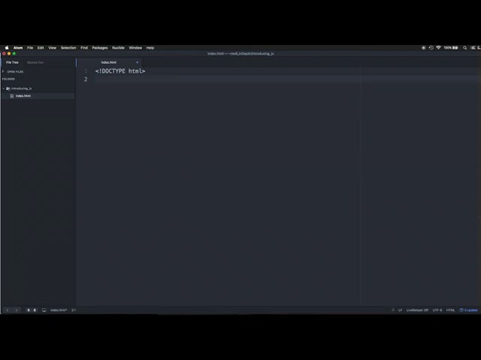
Task: Open the View menu
Action: (x=52, y=48)
